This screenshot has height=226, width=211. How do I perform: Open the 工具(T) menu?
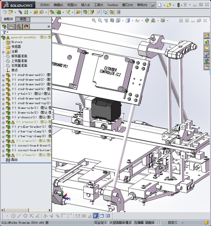click(98, 5)
